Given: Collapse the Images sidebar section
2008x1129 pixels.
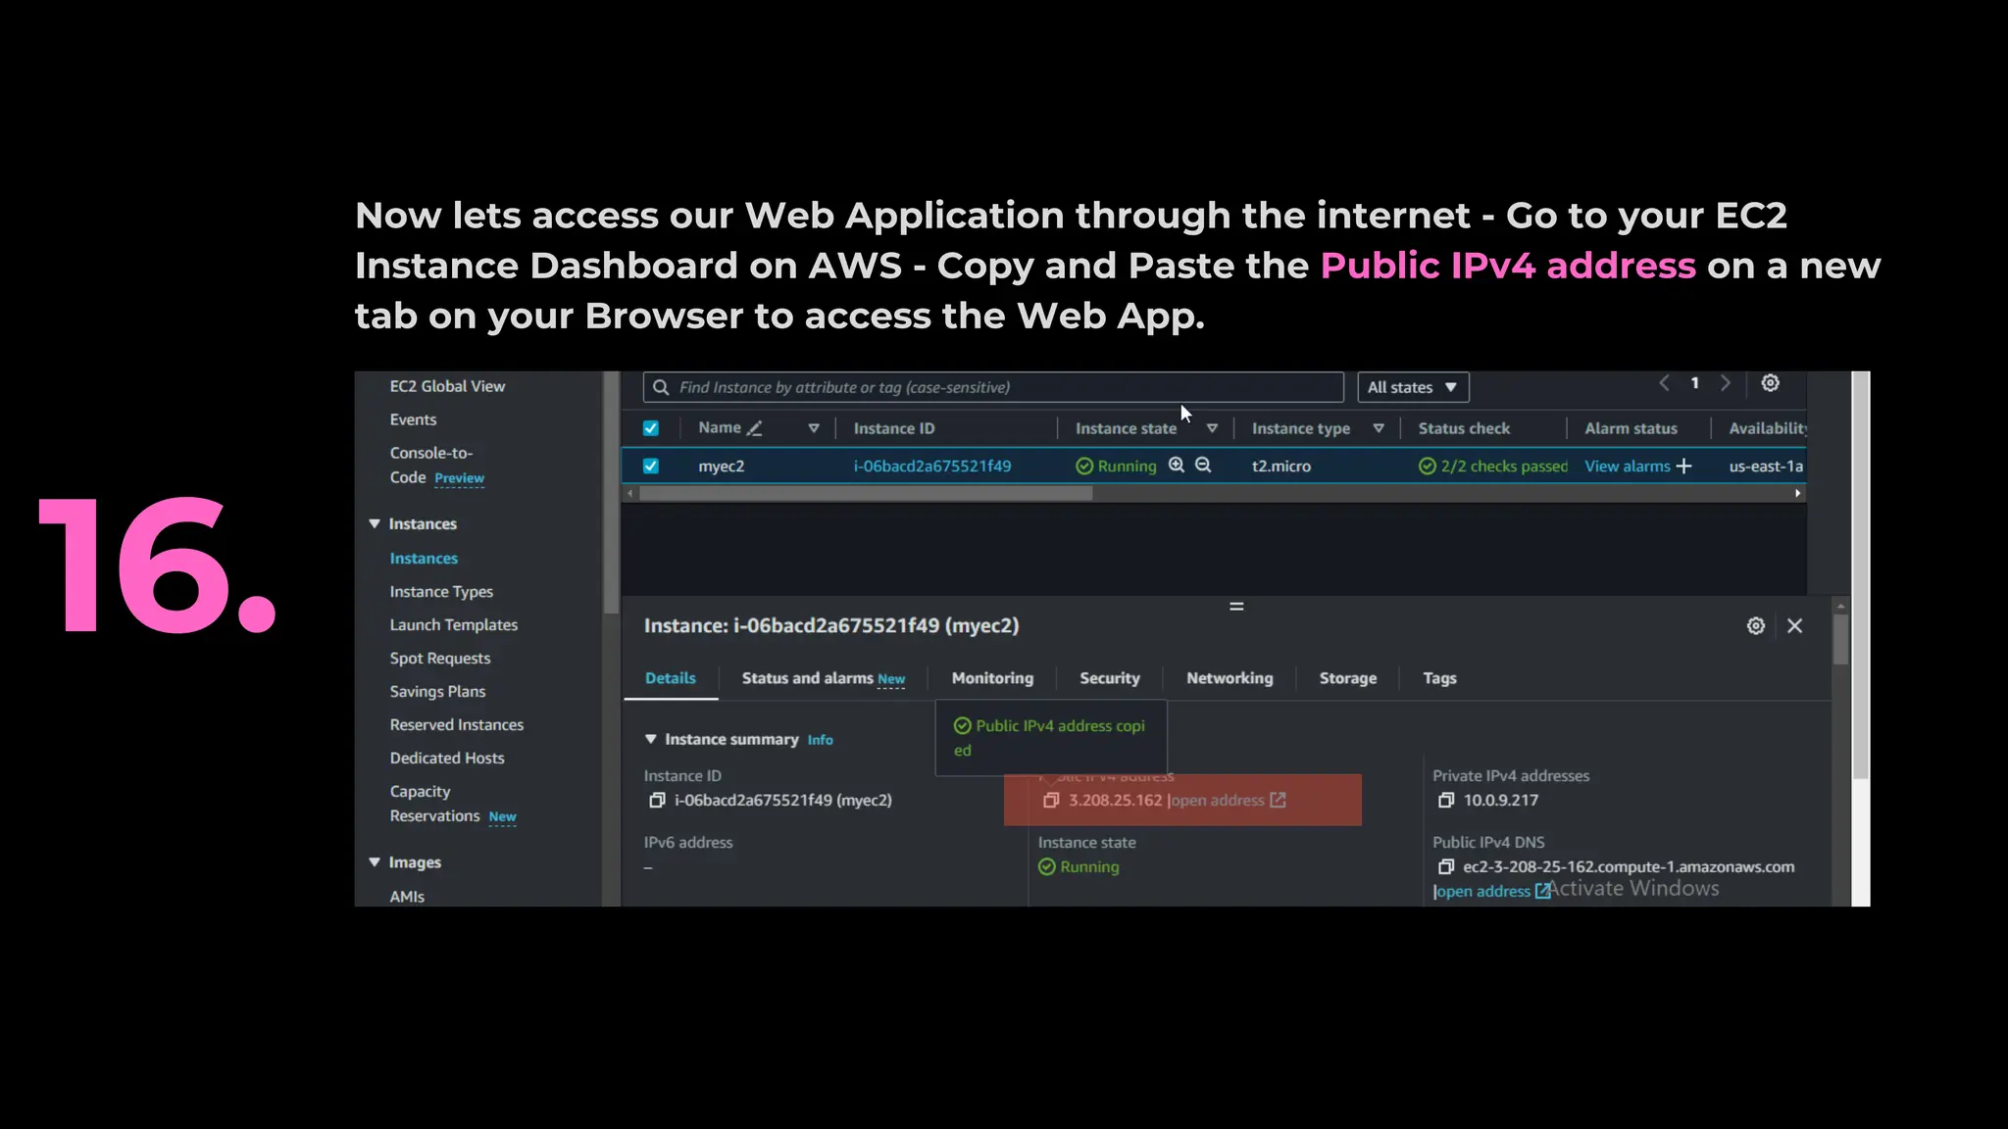Looking at the screenshot, I should pyautogui.click(x=375, y=862).
